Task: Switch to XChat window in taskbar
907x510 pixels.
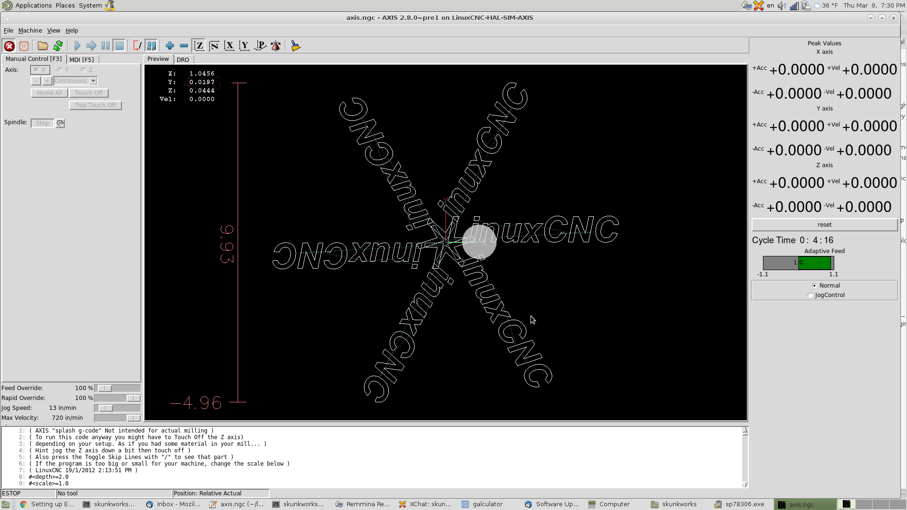Action: coord(426,504)
